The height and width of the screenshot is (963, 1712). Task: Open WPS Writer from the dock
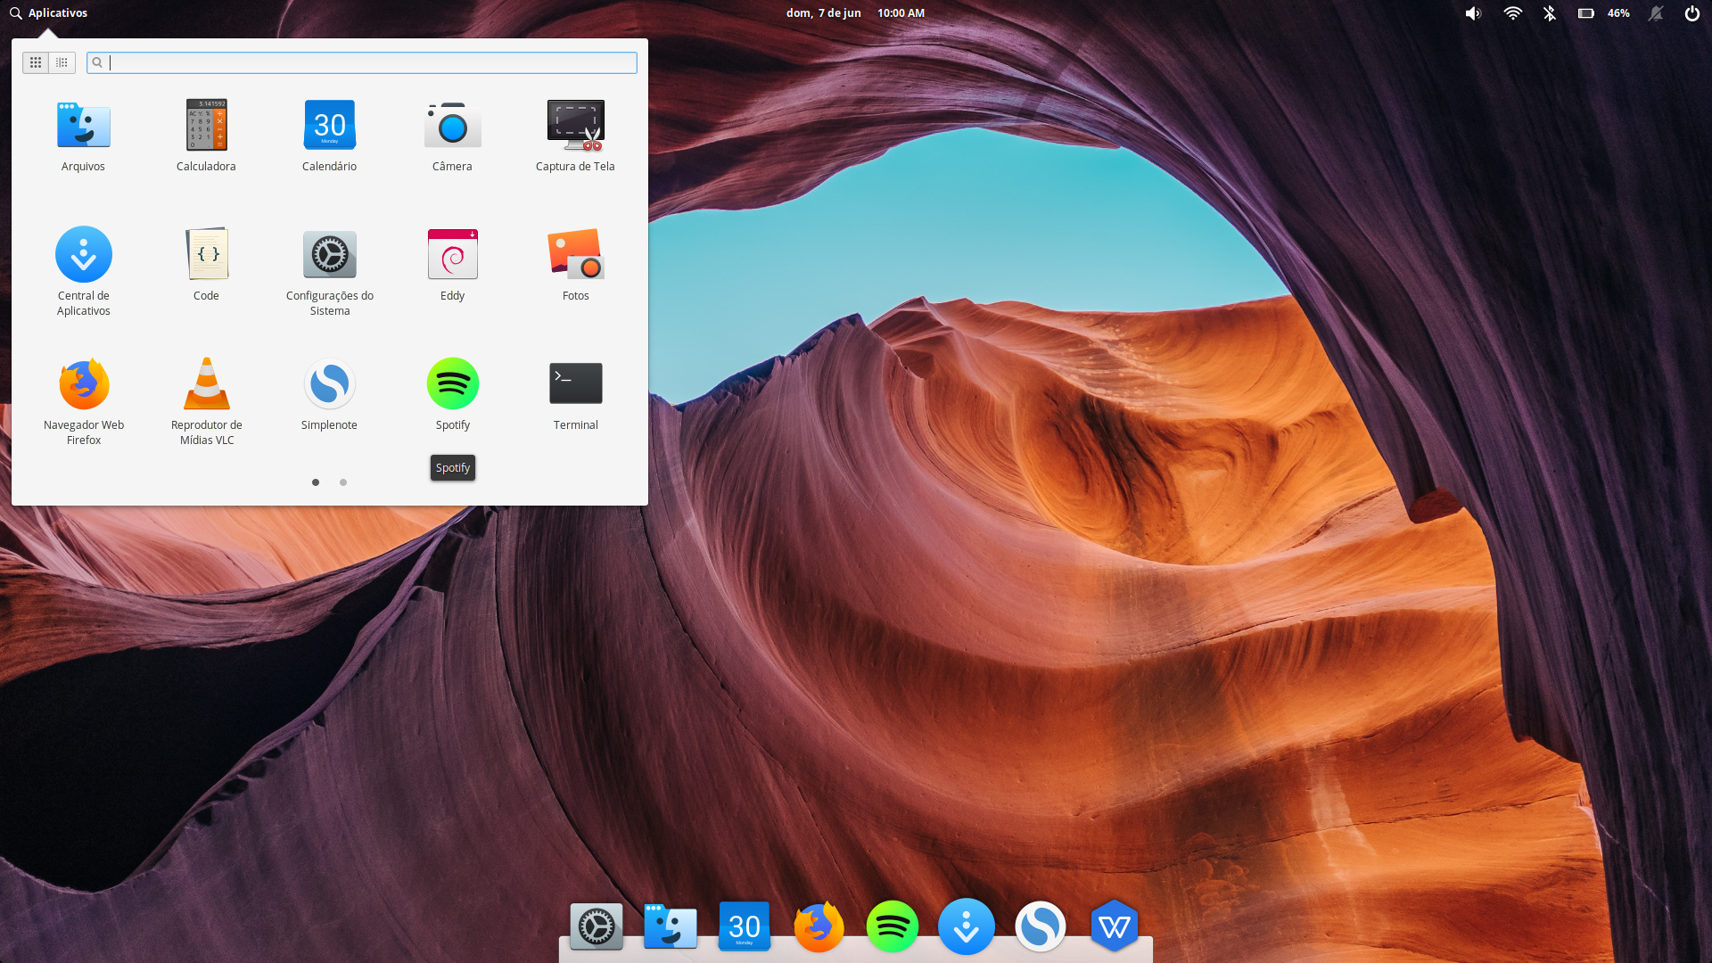coord(1114,927)
